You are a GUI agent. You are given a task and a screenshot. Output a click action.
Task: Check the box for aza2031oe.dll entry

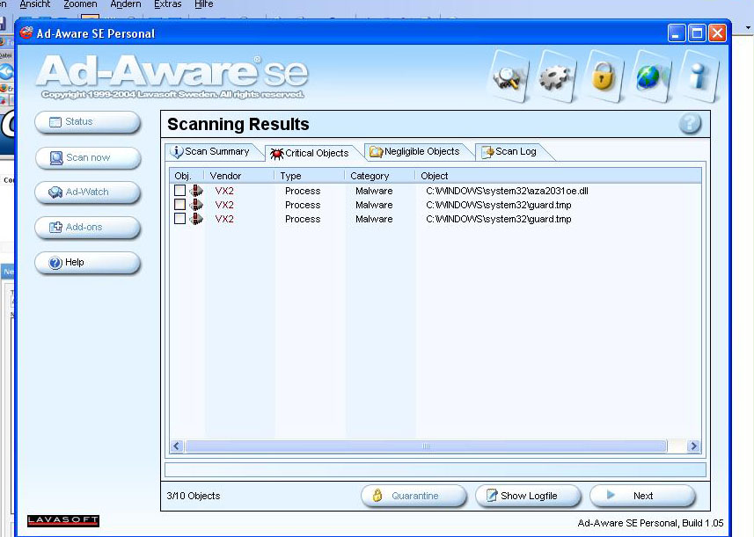(179, 190)
